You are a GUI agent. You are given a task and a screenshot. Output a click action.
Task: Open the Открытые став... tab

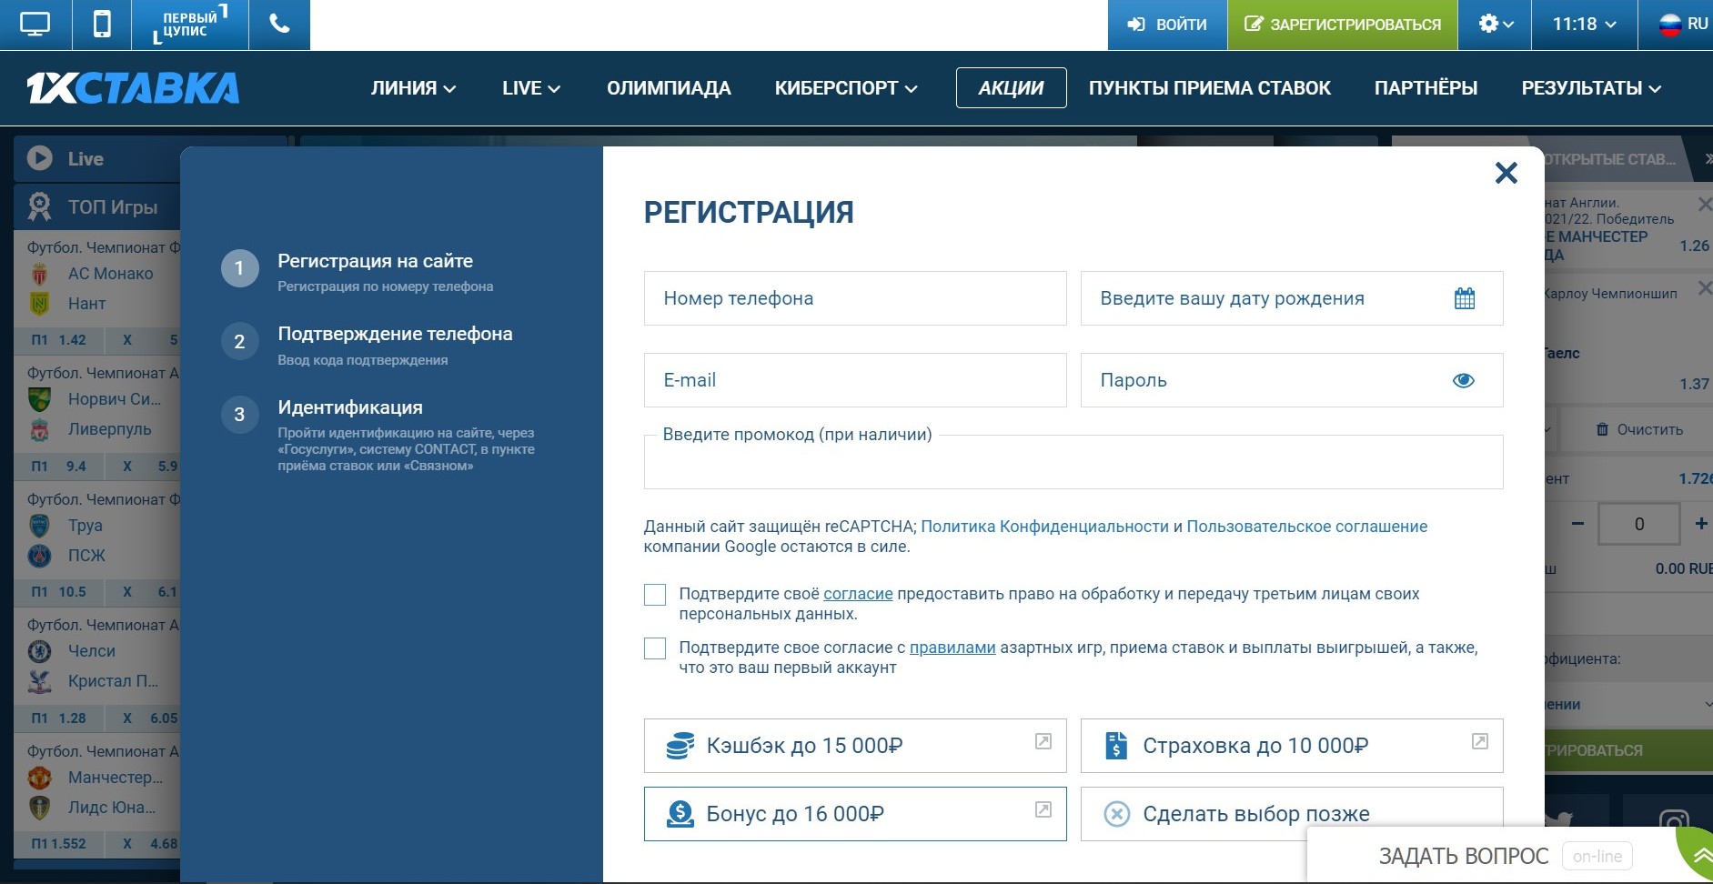pyautogui.click(x=1610, y=159)
